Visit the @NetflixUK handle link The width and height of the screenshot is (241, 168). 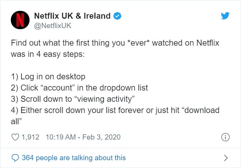tap(53, 26)
